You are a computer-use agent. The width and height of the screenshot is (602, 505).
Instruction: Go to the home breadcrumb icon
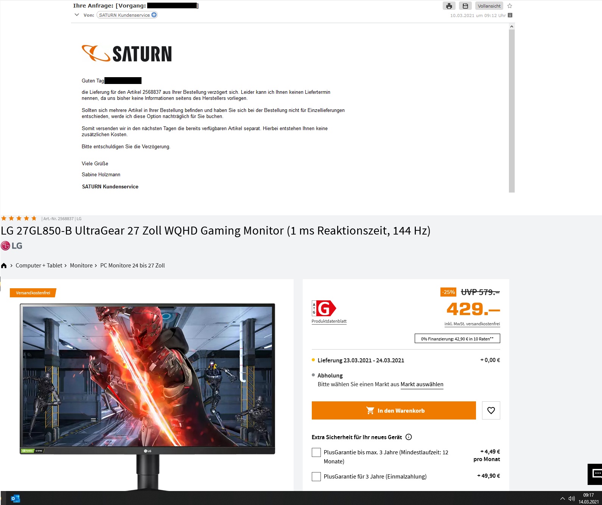pos(4,266)
